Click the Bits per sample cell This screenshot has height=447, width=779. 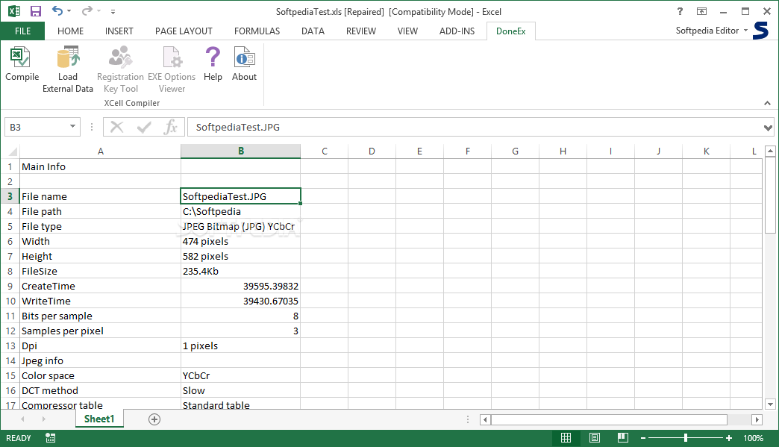pyautogui.click(x=100, y=316)
